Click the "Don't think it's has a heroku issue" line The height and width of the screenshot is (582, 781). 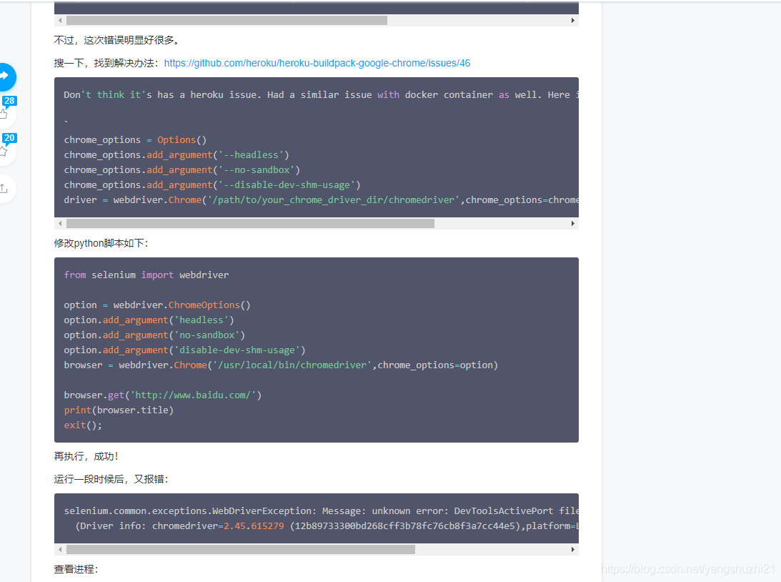click(x=322, y=94)
